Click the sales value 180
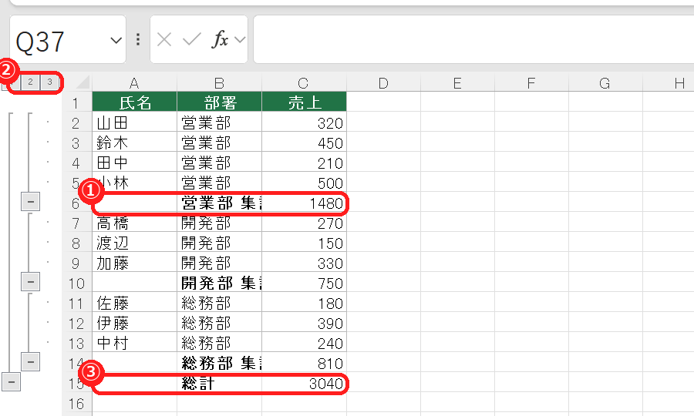 (304, 303)
